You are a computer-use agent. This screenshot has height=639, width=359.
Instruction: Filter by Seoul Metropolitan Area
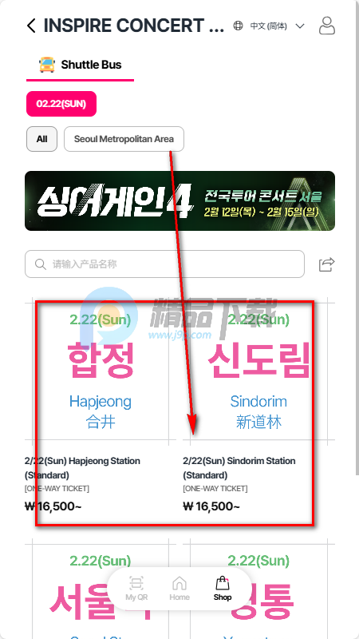pyautogui.click(x=124, y=139)
